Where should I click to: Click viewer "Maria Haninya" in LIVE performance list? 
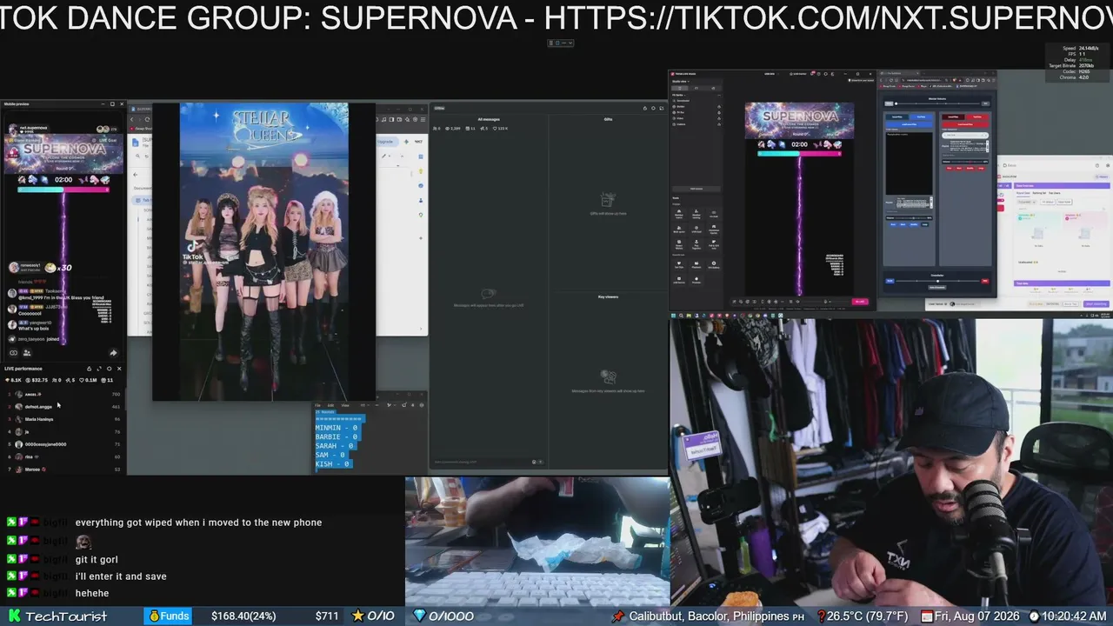(39, 419)
